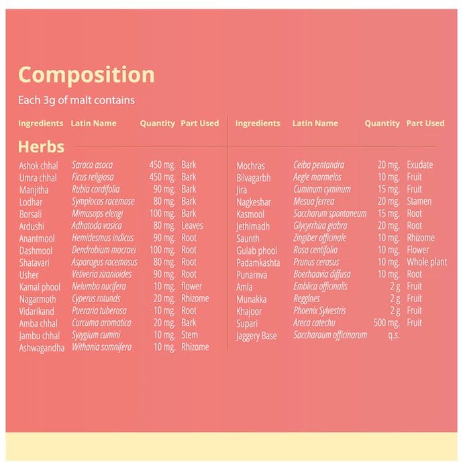Image resolution: width=463 pixels, height=470 pixels.
Task: Select the Shatavari ingredient name
Action: pos(34,263)
